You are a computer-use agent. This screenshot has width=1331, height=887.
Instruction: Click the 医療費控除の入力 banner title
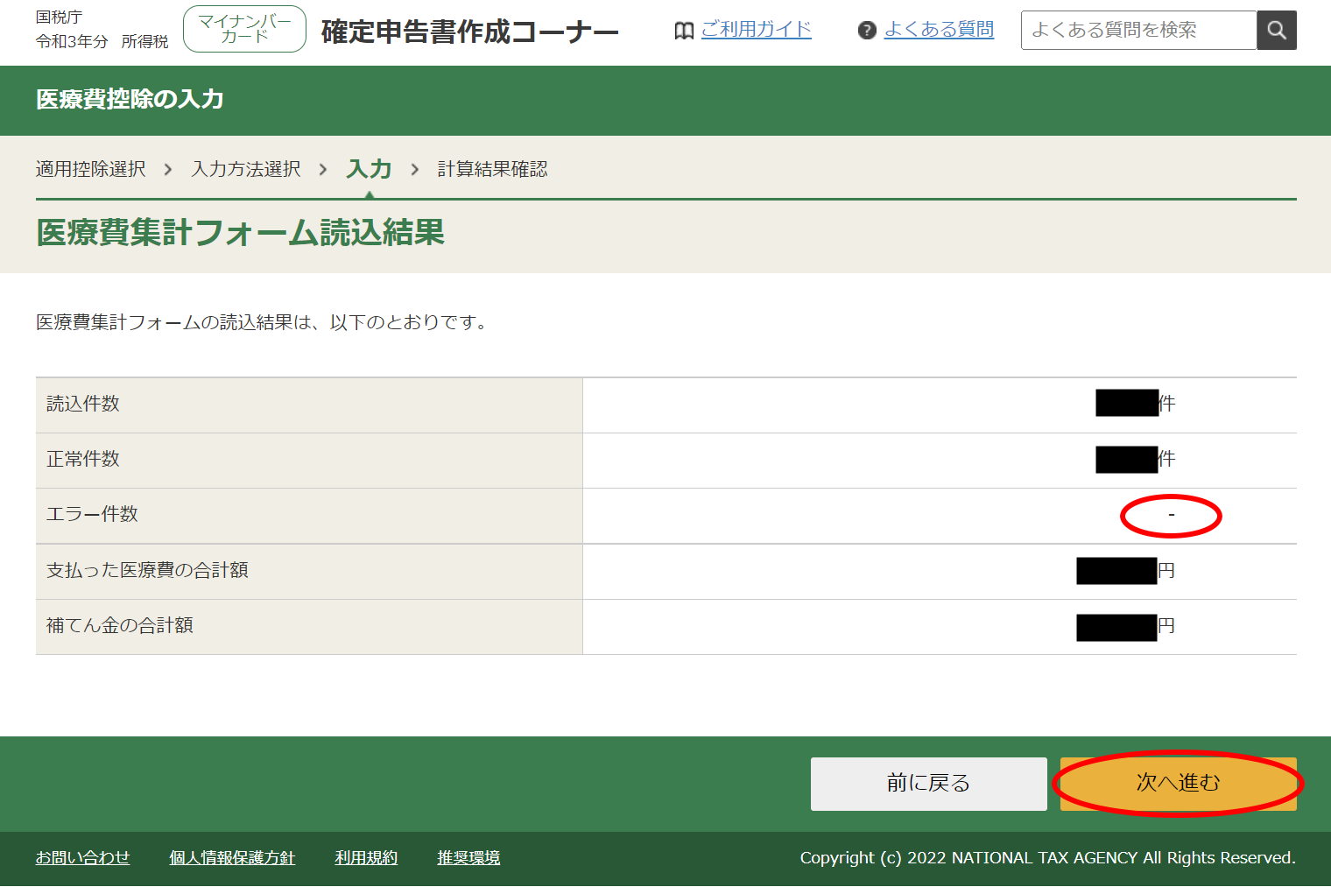click(130, 100)
